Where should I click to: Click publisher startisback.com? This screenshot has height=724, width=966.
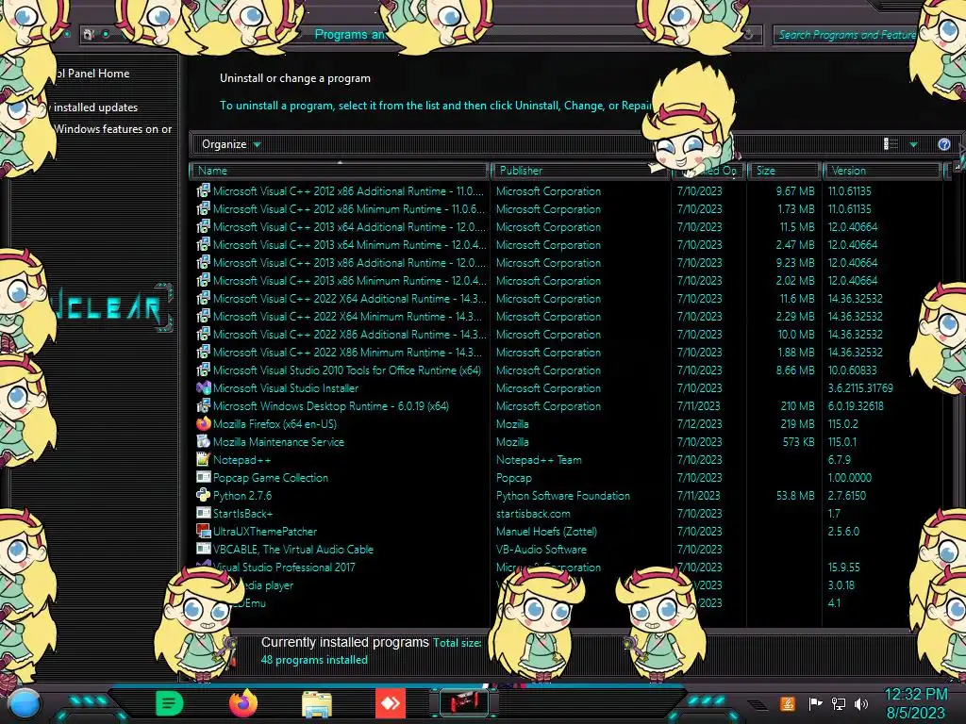coord(533,513)
